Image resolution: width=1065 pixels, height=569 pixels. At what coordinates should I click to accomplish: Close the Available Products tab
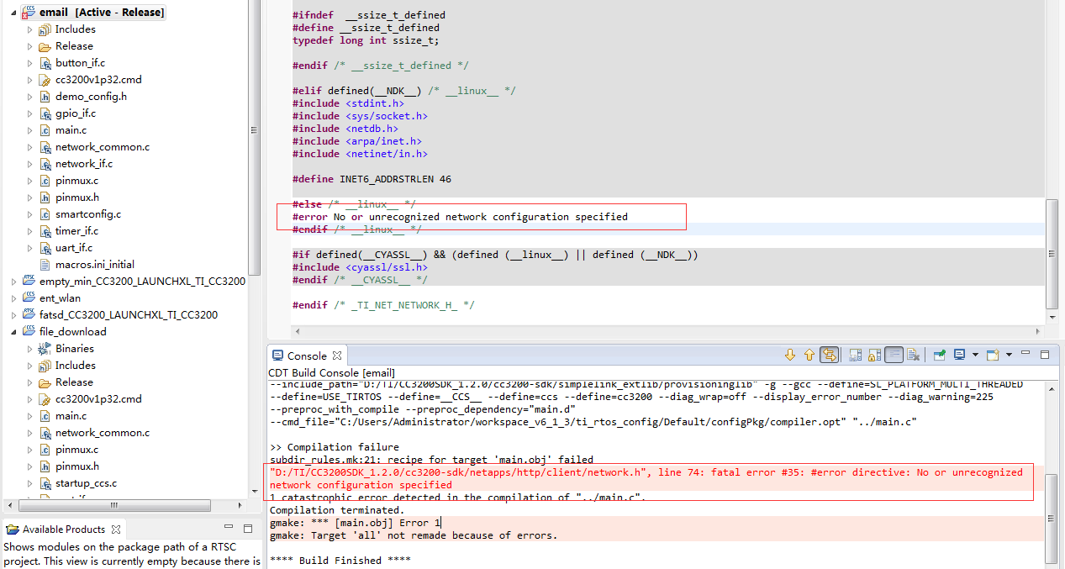[116, 529]
